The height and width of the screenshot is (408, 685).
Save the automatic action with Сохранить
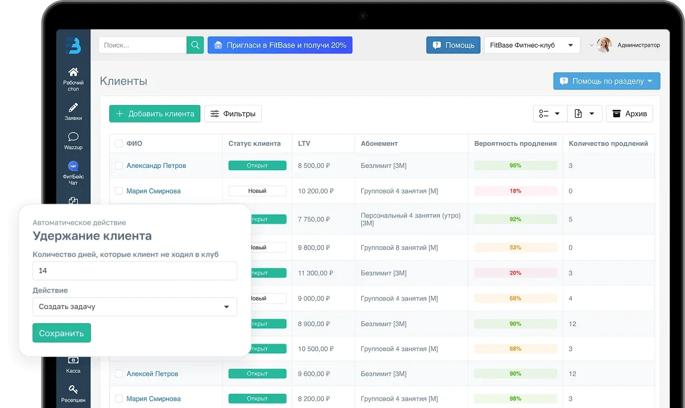[x=61, y=333]
